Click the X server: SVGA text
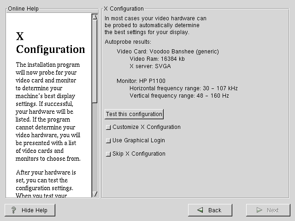 pyautogui.click(x=150, y=66)
